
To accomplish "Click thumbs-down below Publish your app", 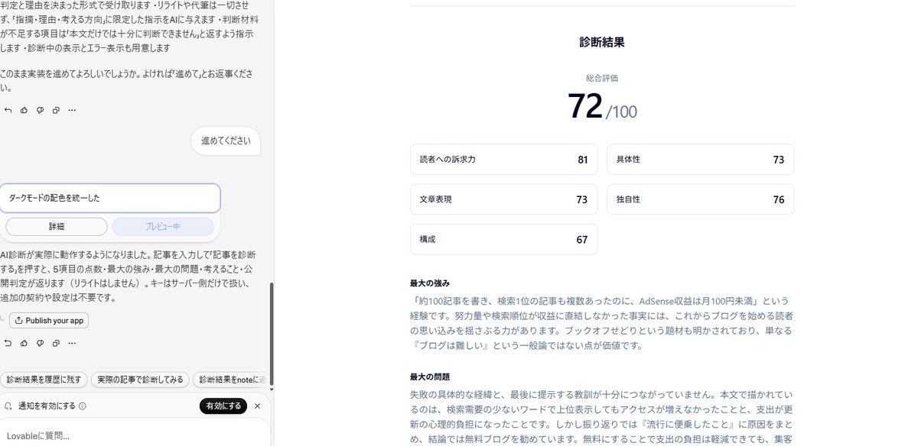I will click(40, 343).
